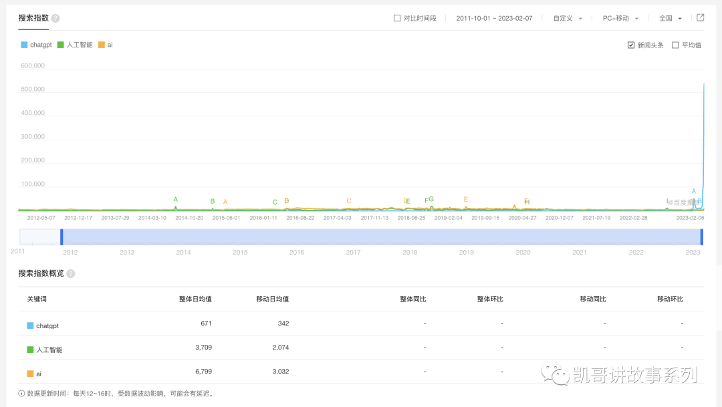Open 自定义 time range dropdown
This screenshot has height=407, width=722.
568,19
